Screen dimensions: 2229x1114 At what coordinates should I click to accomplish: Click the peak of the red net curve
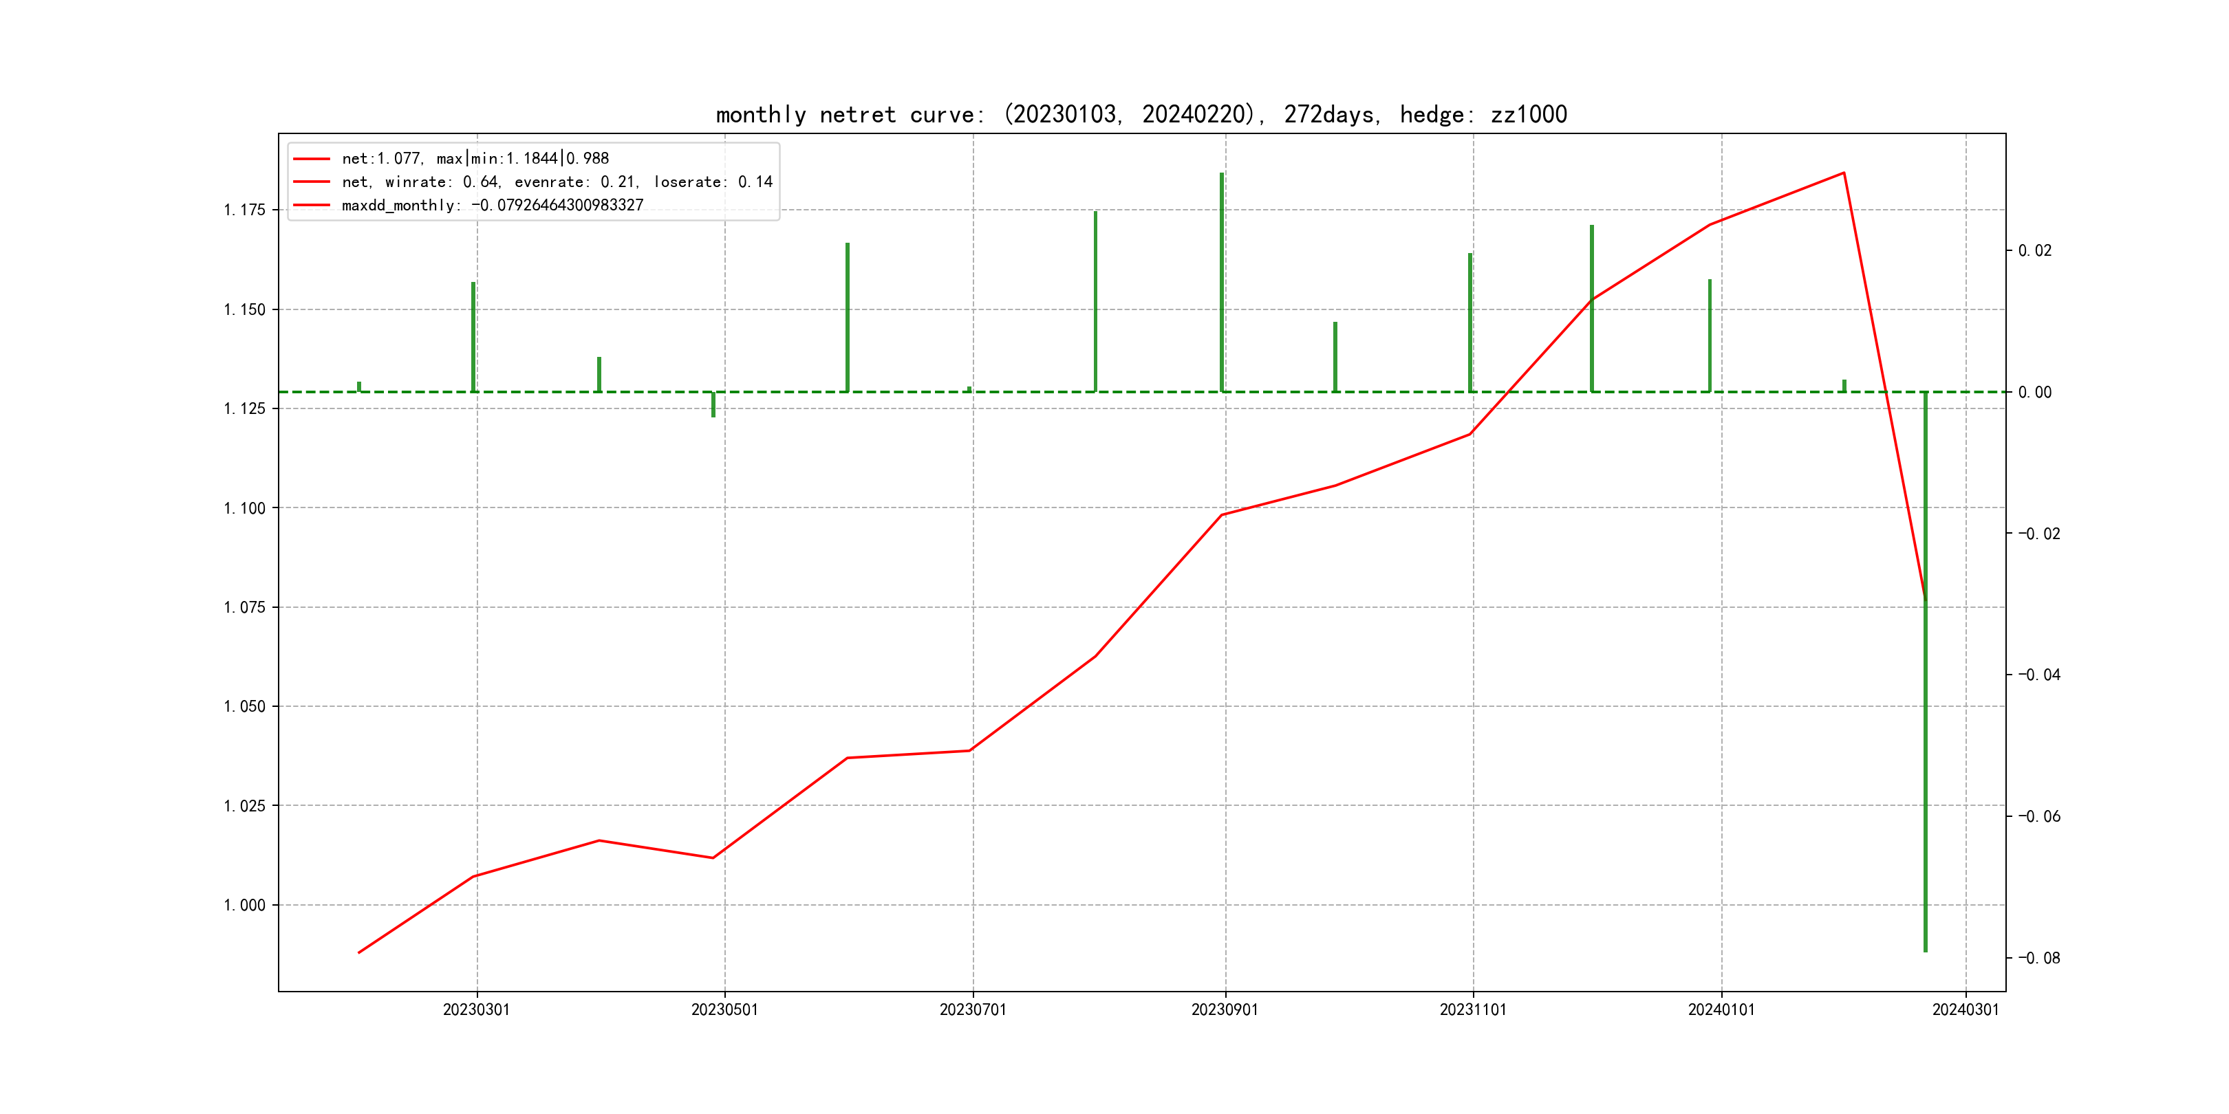[1843, 173]
